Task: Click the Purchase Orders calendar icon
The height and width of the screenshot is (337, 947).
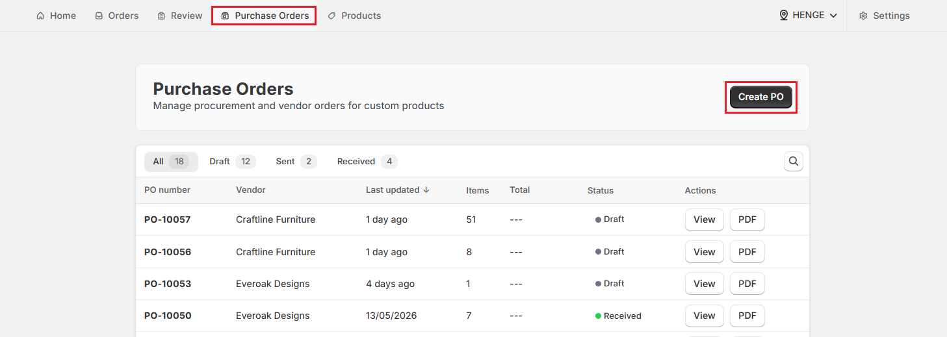Action: (225, 16)
